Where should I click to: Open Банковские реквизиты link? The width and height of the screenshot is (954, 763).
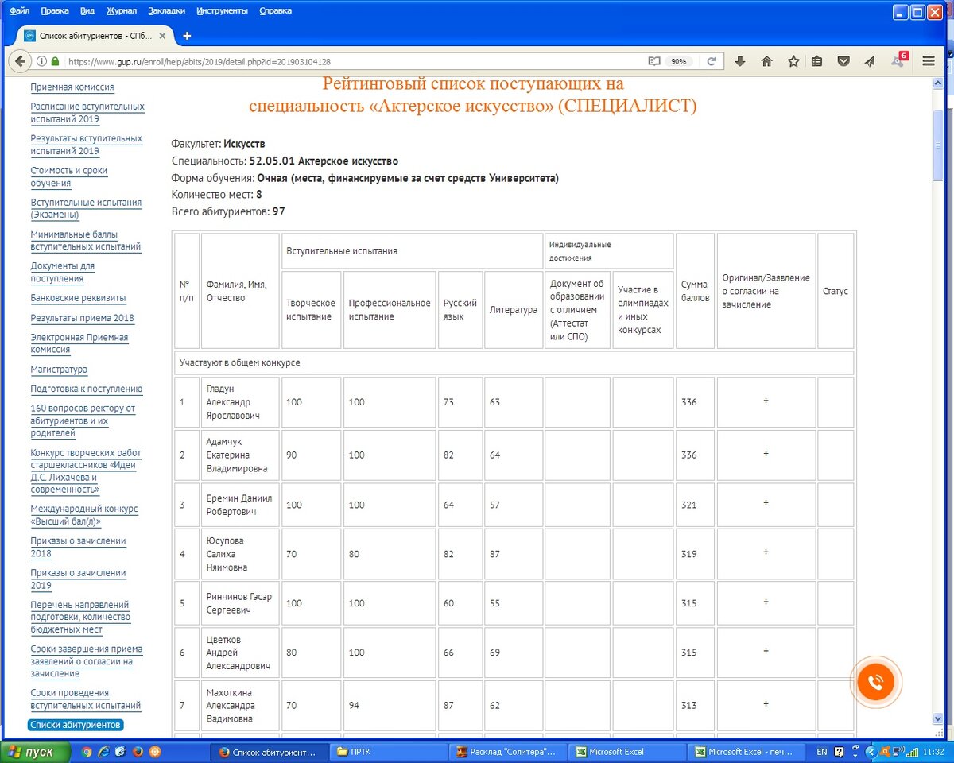(78, 298)
